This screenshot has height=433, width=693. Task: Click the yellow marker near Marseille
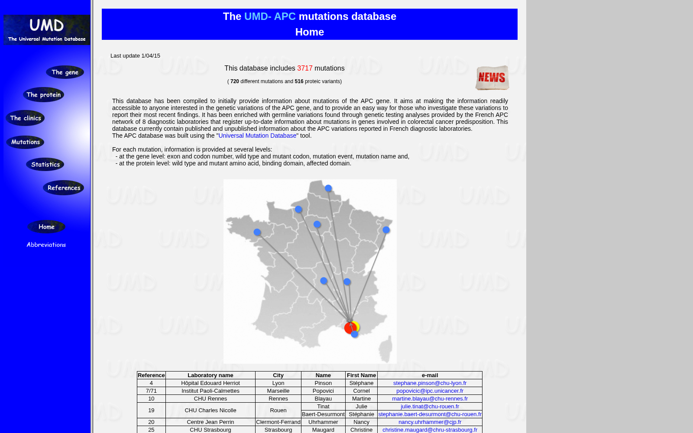point(357,326)
